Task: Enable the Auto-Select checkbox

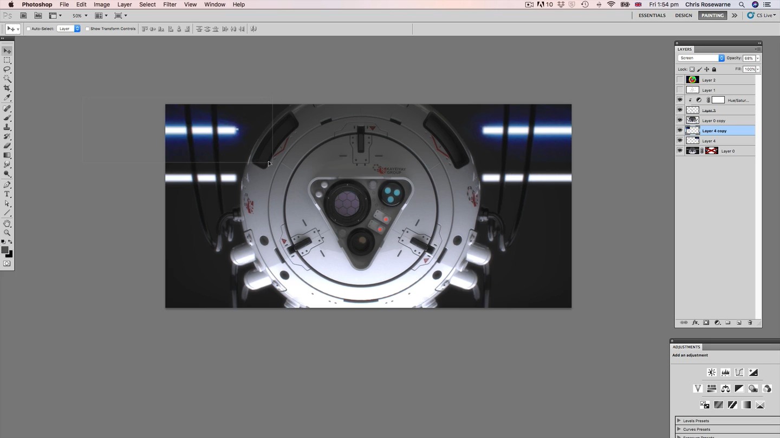Action: [29, 29]
